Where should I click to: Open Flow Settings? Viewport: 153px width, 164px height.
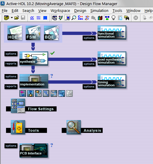coord(31,106)
